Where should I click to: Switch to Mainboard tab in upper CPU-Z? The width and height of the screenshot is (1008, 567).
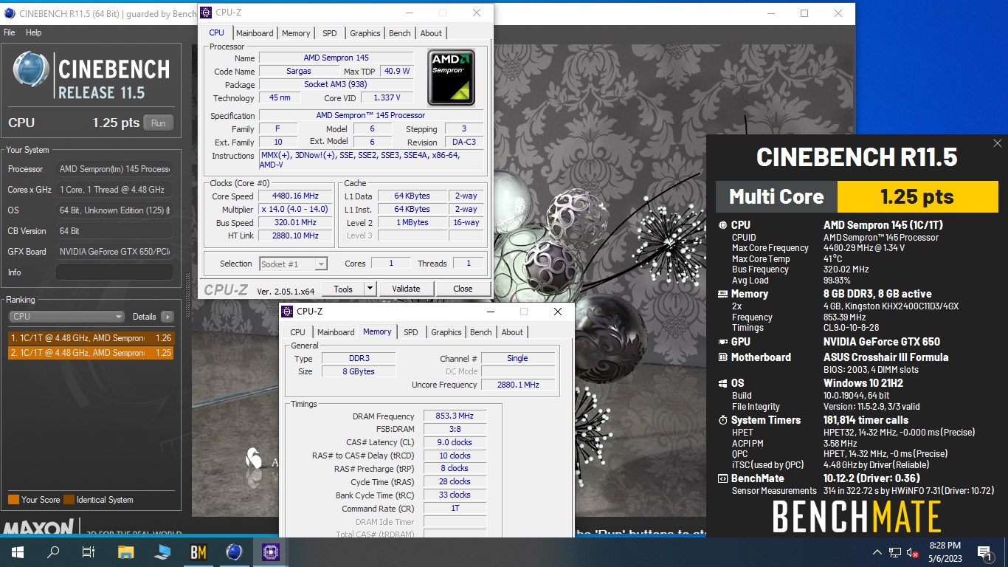pyautogui.click(x=255, y=33)
